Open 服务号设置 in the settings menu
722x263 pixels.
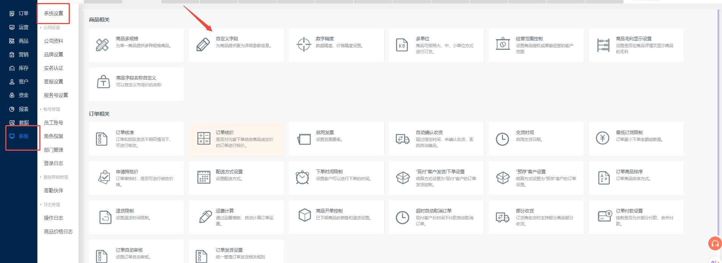(56, 95)
